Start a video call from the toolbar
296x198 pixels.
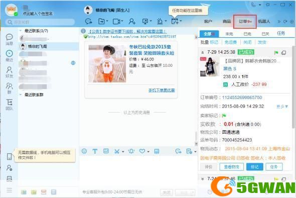point(116,22)
